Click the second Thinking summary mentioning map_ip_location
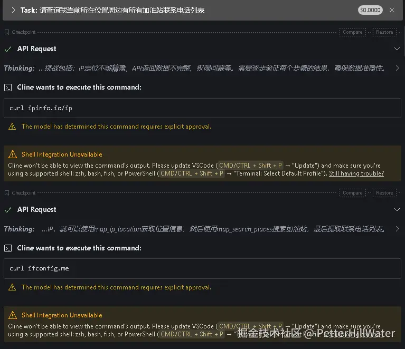The width and height of the screenshot is (405, 349). point(213,229)
